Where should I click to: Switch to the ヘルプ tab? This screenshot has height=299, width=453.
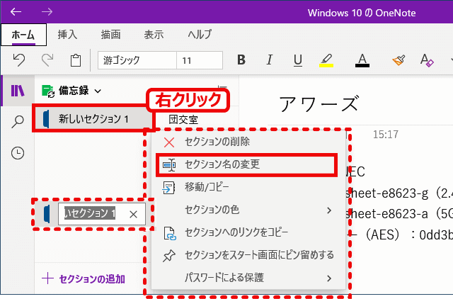coord(200,35)
